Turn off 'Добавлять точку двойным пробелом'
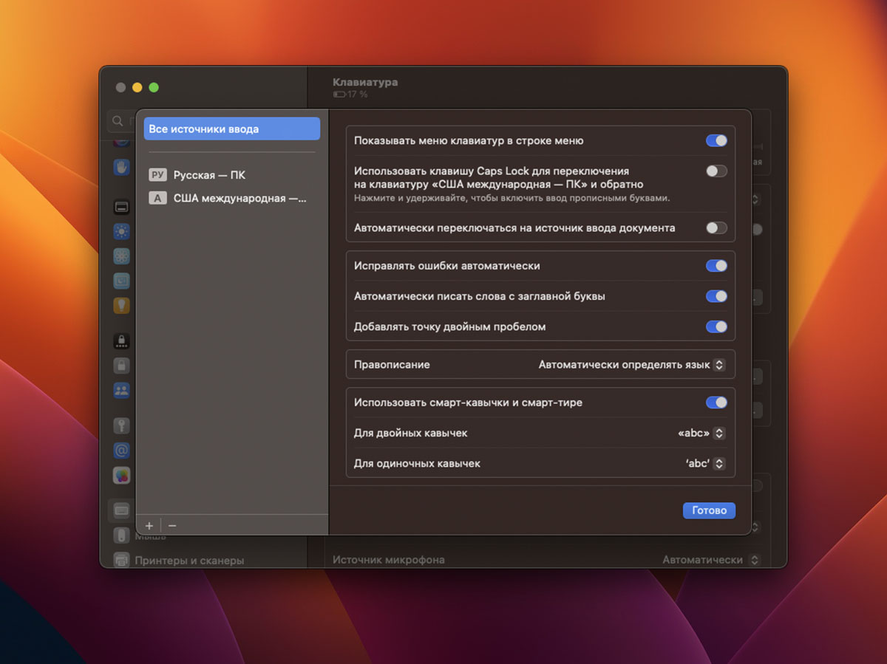The height and width of the screenshot is (664, 887). point(716,326)
